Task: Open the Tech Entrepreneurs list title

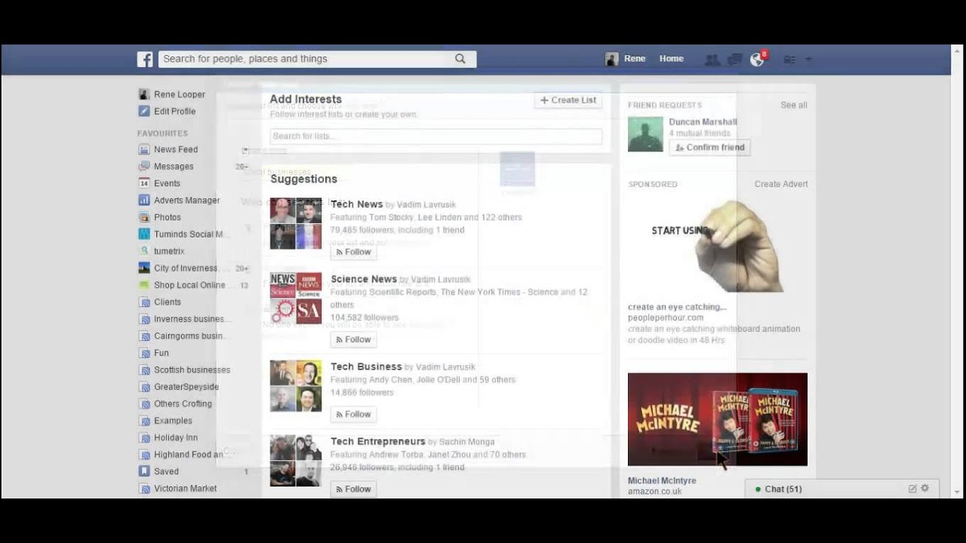Action: pos(378,441)
